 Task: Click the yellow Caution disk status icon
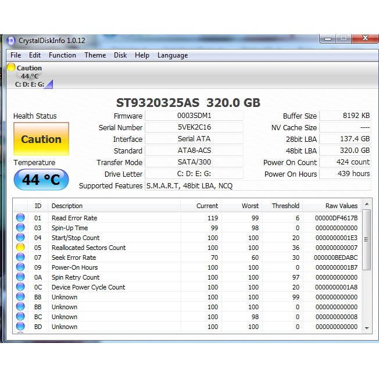[x=11, y=68]
